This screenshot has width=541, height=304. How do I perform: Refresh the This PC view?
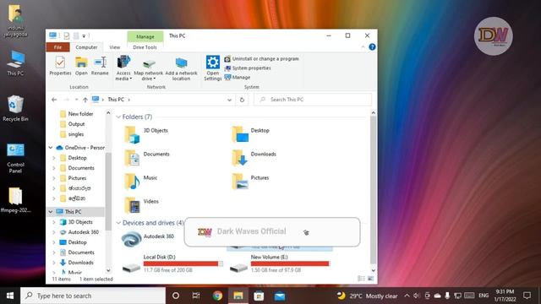[x=243, y=100]
